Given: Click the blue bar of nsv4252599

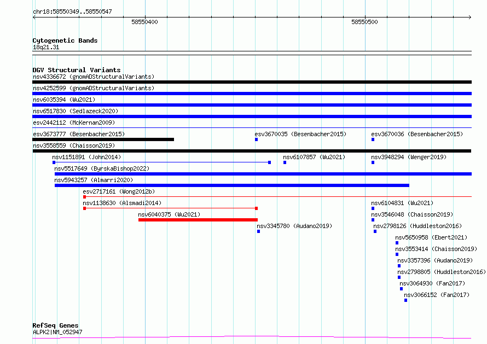Looking at the screenshot, I should [x=252, y=94].
